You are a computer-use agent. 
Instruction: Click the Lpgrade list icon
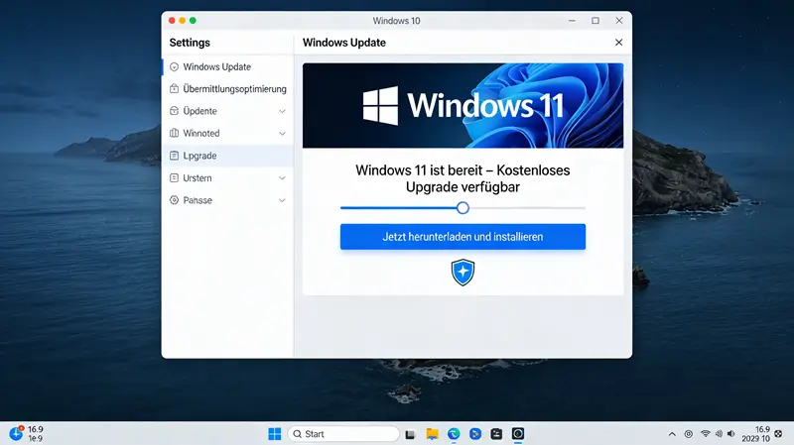(x=175, y=156)
